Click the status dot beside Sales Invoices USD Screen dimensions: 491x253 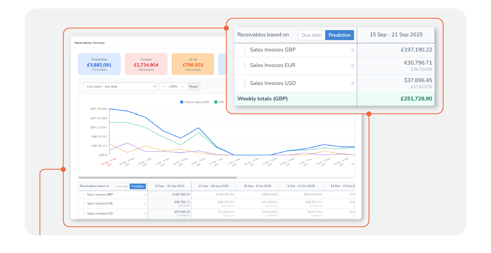point(353,83)
